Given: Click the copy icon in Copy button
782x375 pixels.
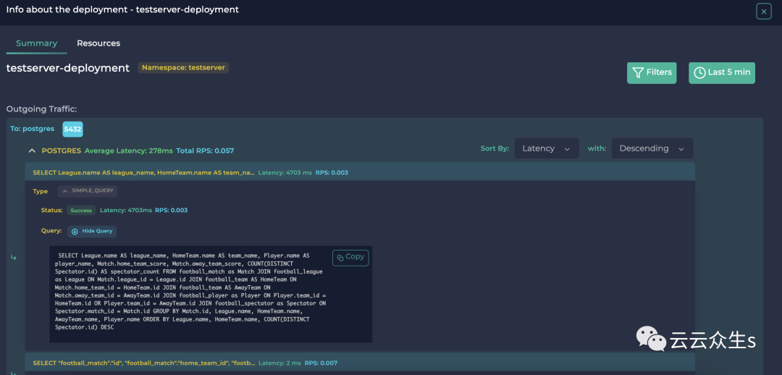Looking at the screenshot, I should click(340, 258).
